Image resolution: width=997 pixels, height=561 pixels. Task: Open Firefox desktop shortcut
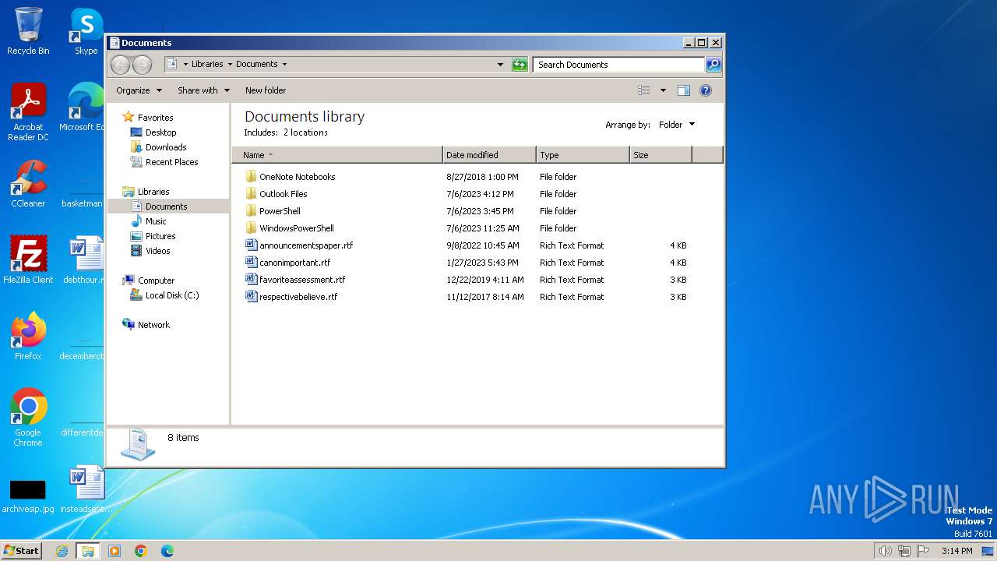click(x=28, y=337)
